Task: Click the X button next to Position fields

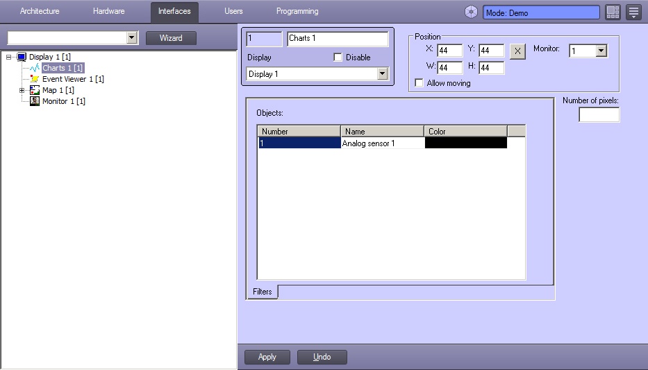Action: pyautogui.click(x=517, y=51)
